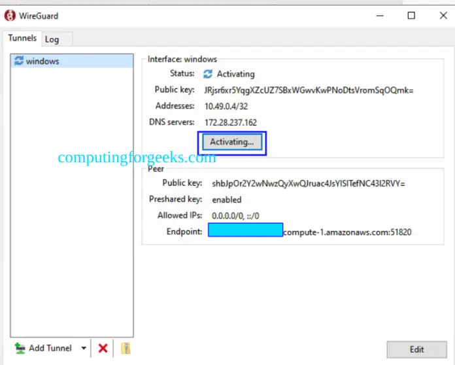455x365 pixels.
Task: Select the Tunnels tab
Action: point(22,39)
